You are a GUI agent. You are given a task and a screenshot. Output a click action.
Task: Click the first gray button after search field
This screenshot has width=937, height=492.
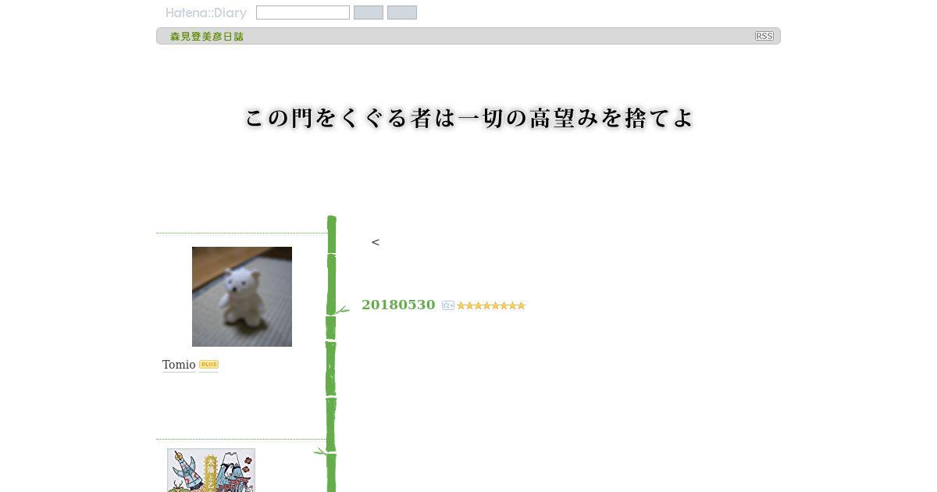(369, 12)
